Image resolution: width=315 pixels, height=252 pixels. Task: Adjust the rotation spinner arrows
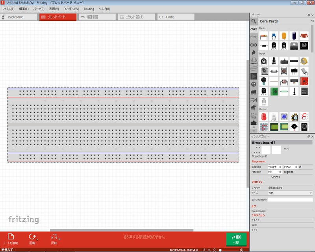[x=280, y=172]
